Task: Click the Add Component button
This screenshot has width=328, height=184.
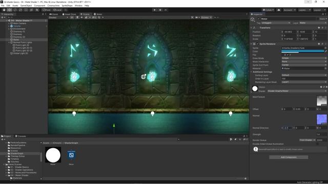Action: point(289,157)
